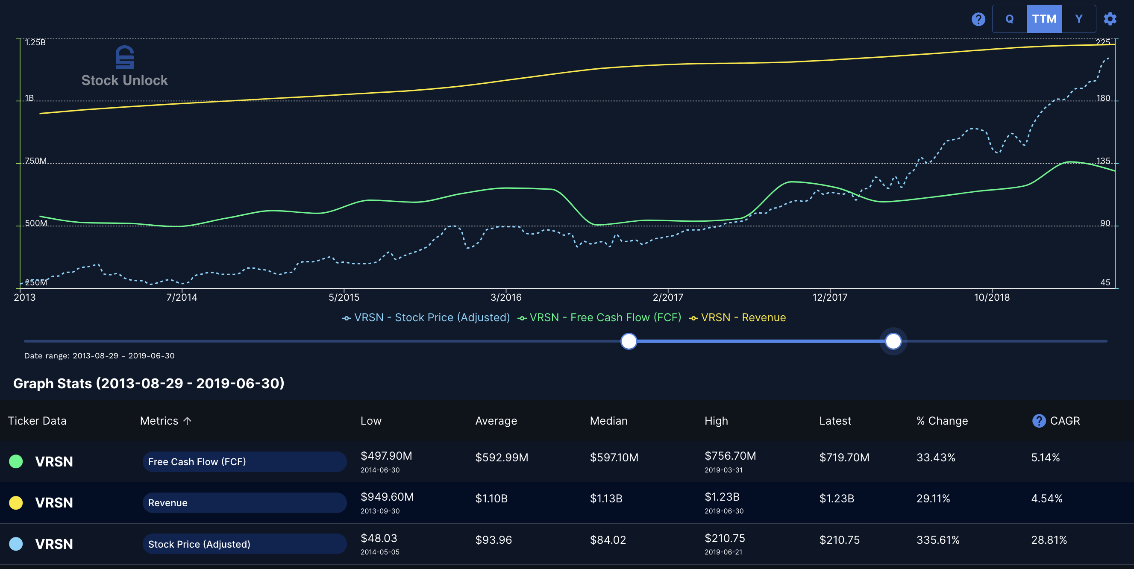Image resolution: width=1134 pixels, height=569 pixels.
Task: Open the chart help question mark icon
Action: 978,19
